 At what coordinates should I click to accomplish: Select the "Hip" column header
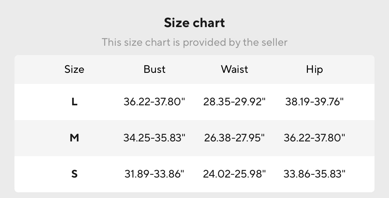(314, 70)
